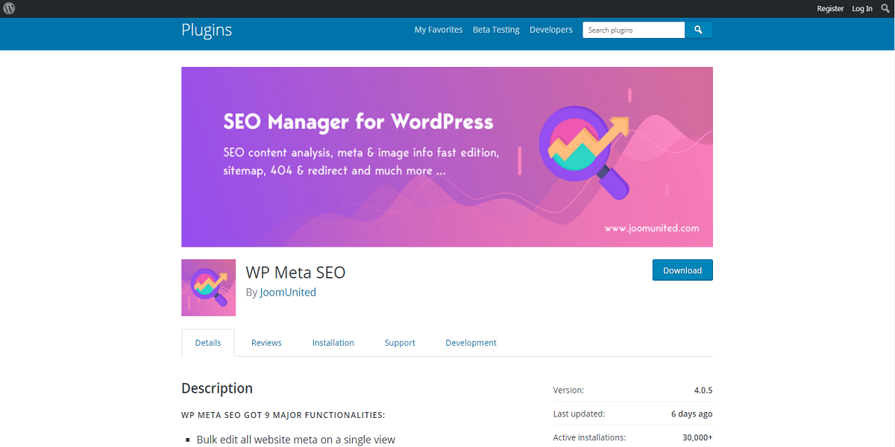Select the Details tab
895x447 pixels.
click(x=208, y=343)
